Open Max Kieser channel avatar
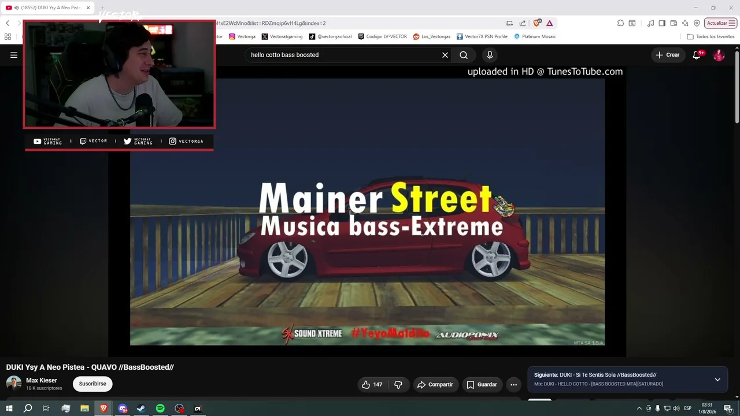Screen dimensions: 740x416 13,383
